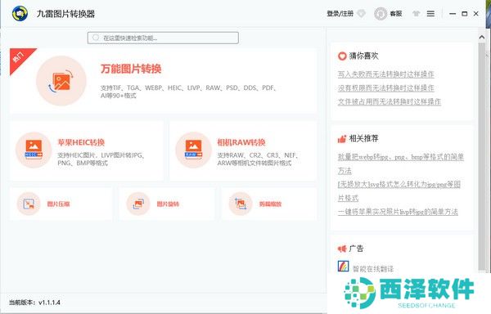491x314 pixels.
Task: Open link 批量把webp转jpg、png、bmp等格式的简单方法
Action: click(400, 164)
